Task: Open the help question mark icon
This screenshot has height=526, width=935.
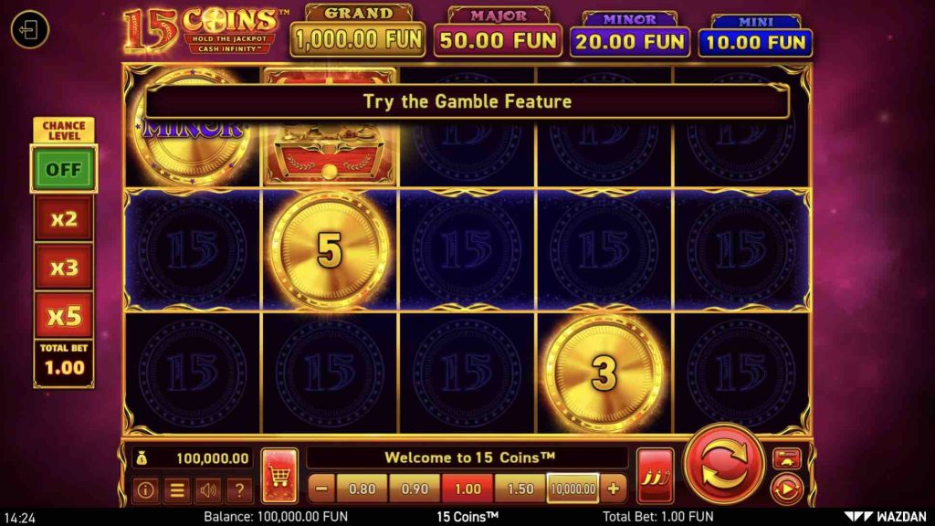Action: tap(239, 489)
